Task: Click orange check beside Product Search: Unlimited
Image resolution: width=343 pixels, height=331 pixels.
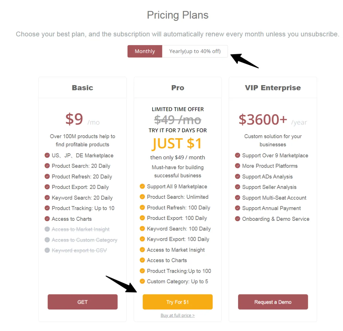Action: (142, 197)
